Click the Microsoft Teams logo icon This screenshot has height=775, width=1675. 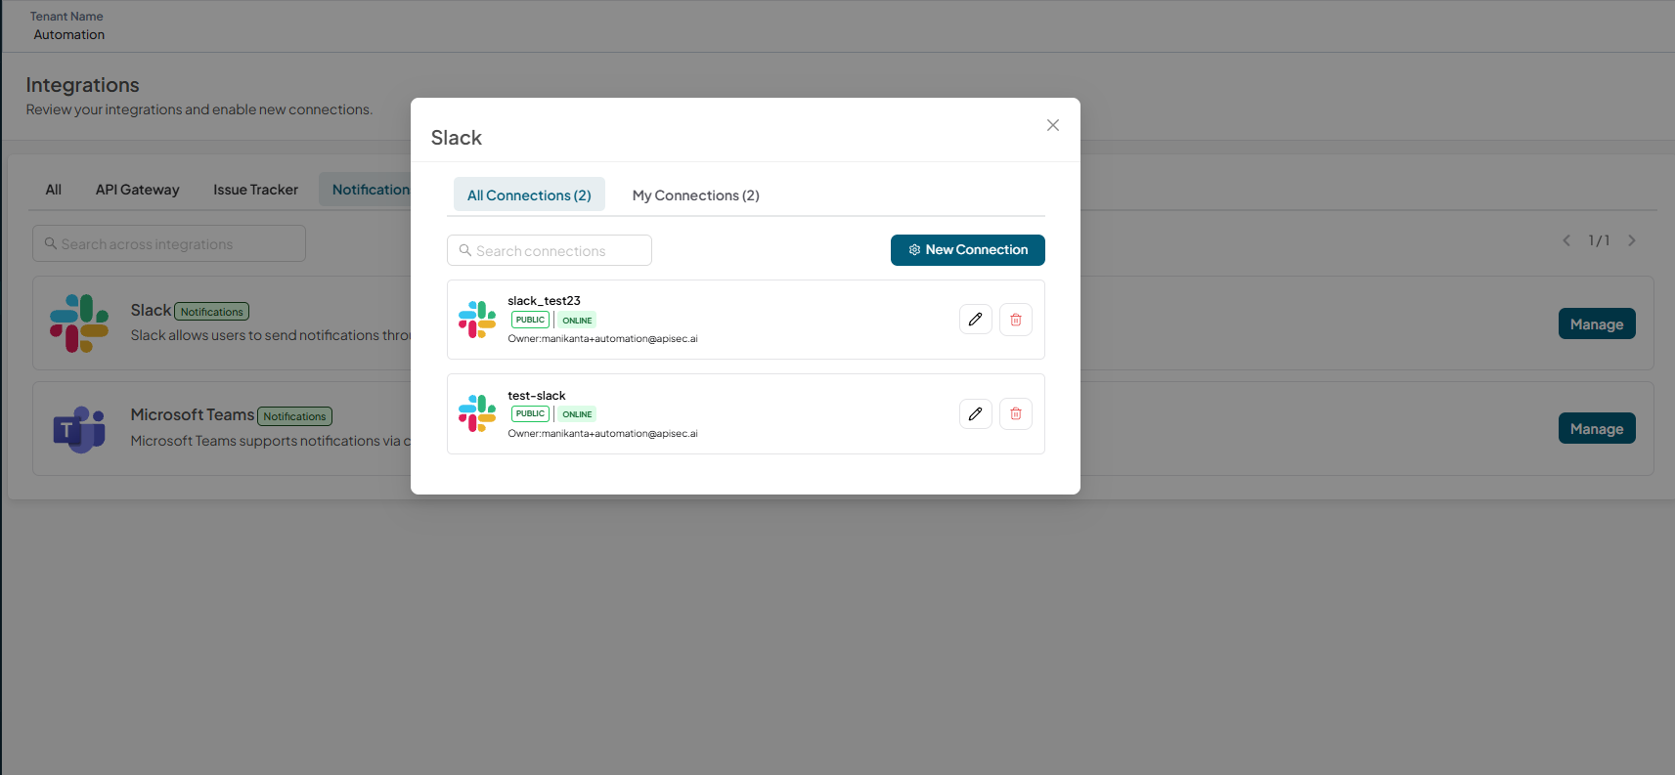coord(79,429)
